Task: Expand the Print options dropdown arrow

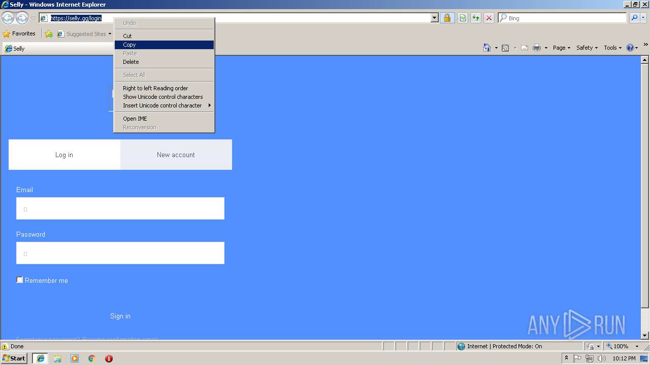Action: pos(546,48)
